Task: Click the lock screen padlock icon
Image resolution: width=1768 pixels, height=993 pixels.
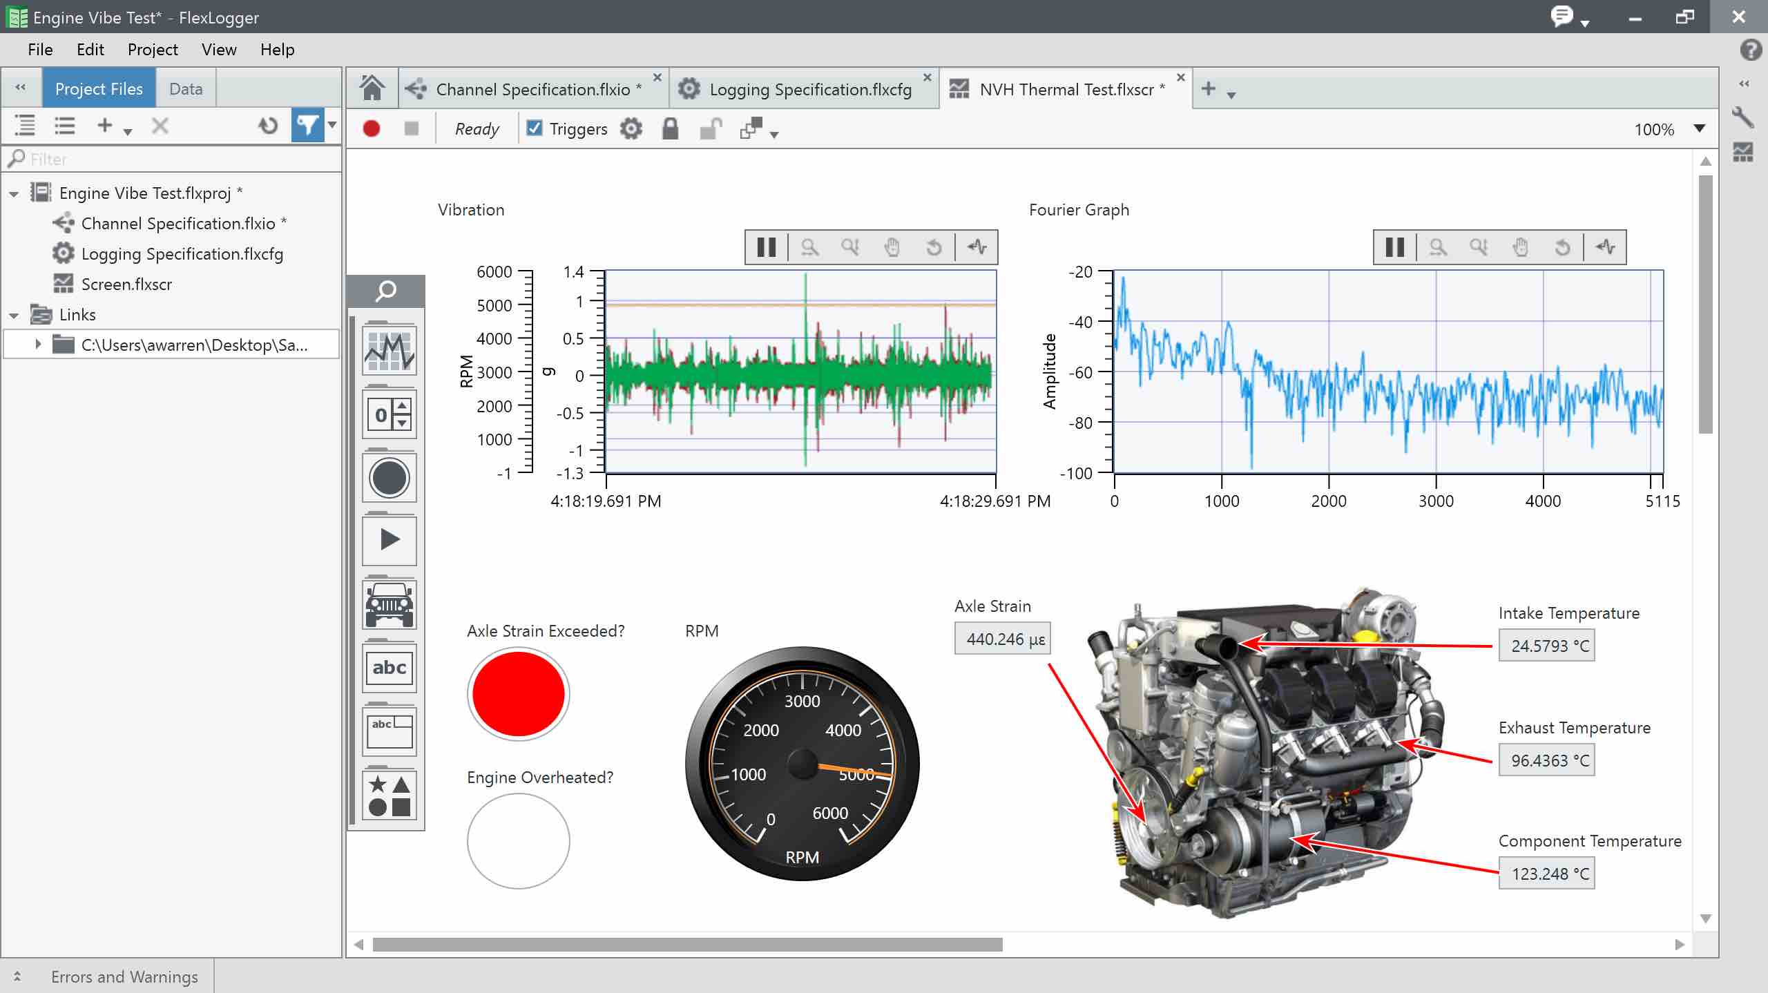Action: (670, 129)
